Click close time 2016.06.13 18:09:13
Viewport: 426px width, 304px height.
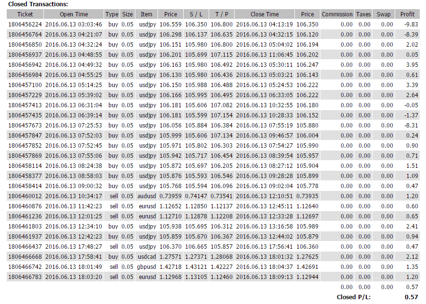pos(265,277)
